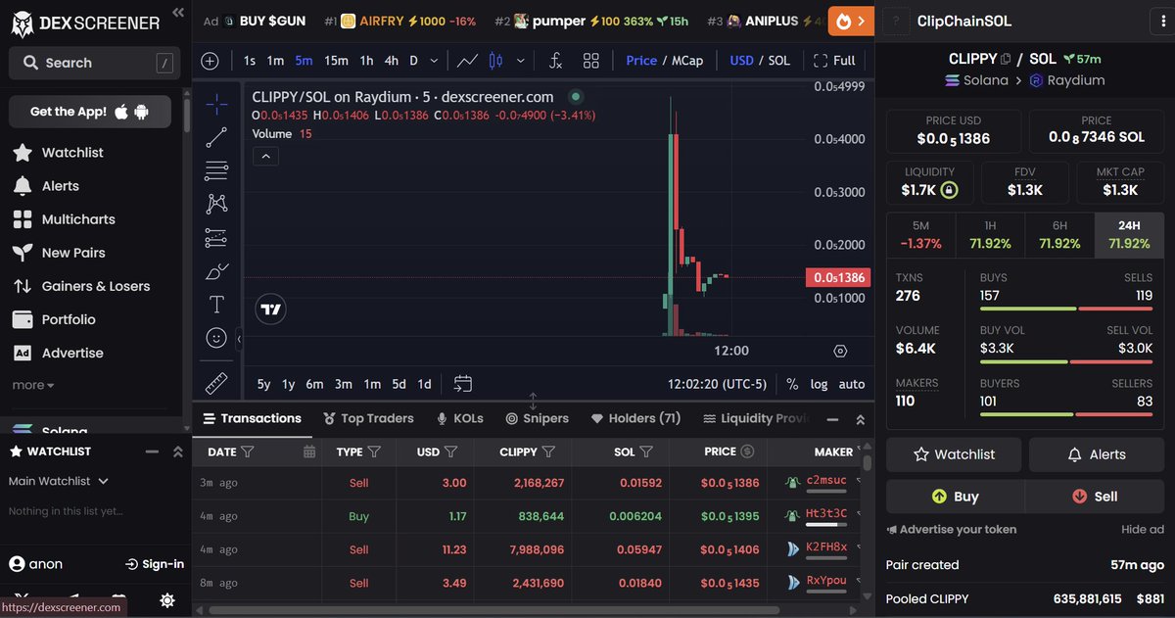This screenshot has height=618, width=1175.
Task: Open the indicators fx menu
Action: point(555,61)
